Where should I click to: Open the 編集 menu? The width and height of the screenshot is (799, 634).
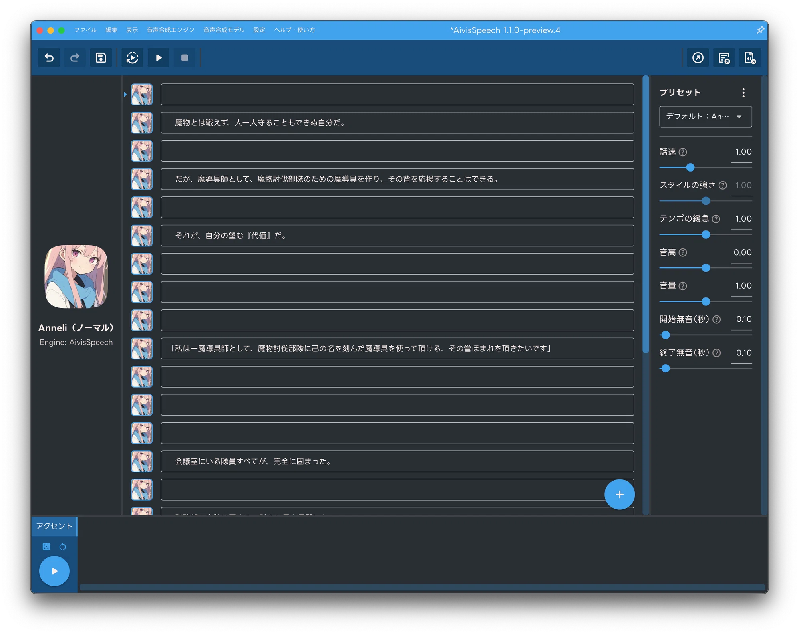tap(111, 30)
